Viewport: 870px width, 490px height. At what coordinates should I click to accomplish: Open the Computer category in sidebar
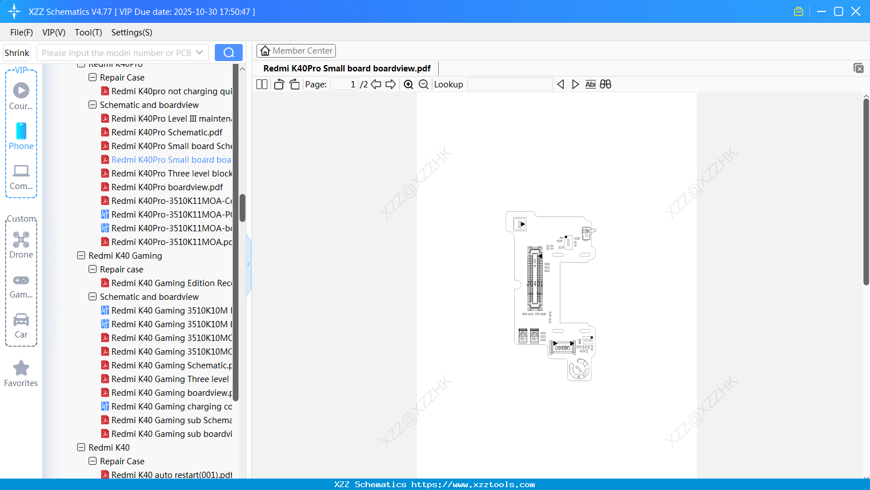point(21,176)
